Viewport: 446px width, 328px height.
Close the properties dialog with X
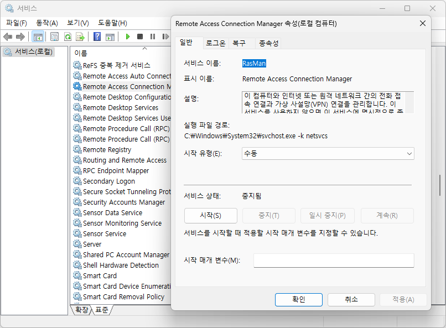click(423, 23)
